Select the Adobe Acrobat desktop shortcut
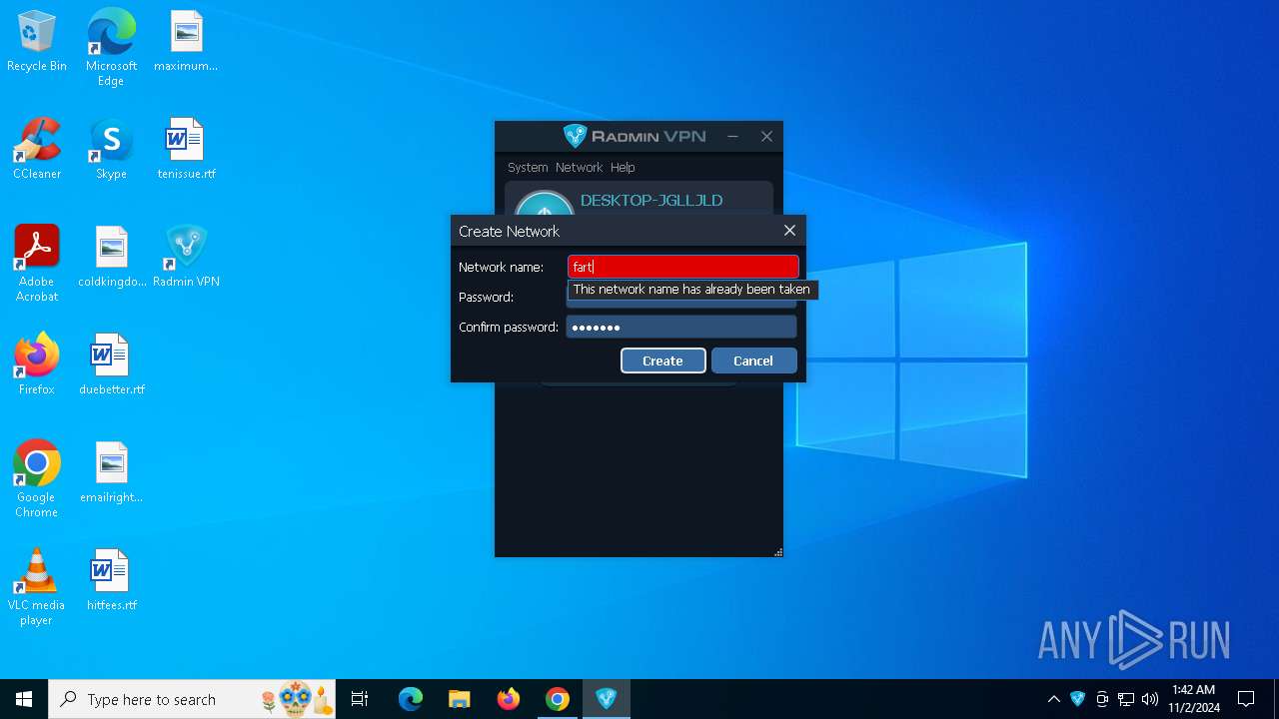This screenshot has width=1279, height=719. click(x=37, y=264)
